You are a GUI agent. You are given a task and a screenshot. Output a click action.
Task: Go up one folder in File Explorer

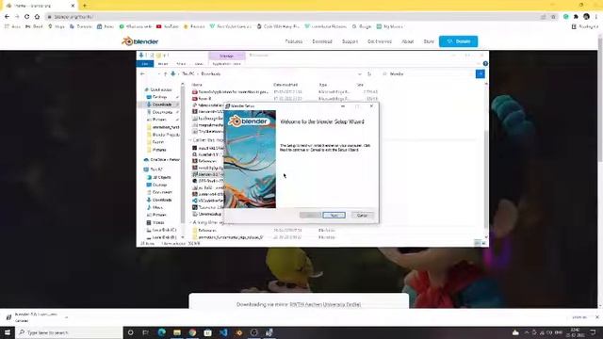(166, 73)
